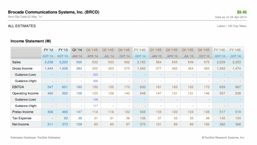Click the $9.46 stock price
Image resolution: width=257 pixels, height=145 pixels.
[x=242, y=12]
